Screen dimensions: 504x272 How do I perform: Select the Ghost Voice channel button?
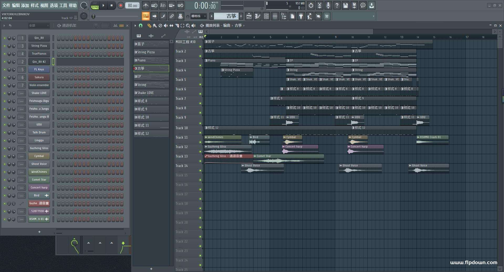pos(39,164)
